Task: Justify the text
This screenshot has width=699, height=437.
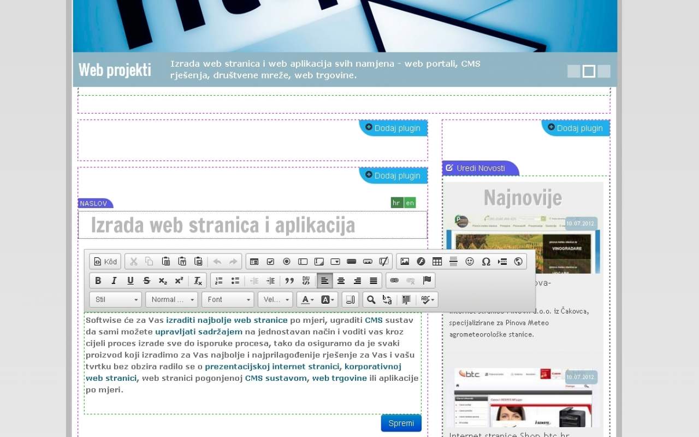Action: coord(374,281)
